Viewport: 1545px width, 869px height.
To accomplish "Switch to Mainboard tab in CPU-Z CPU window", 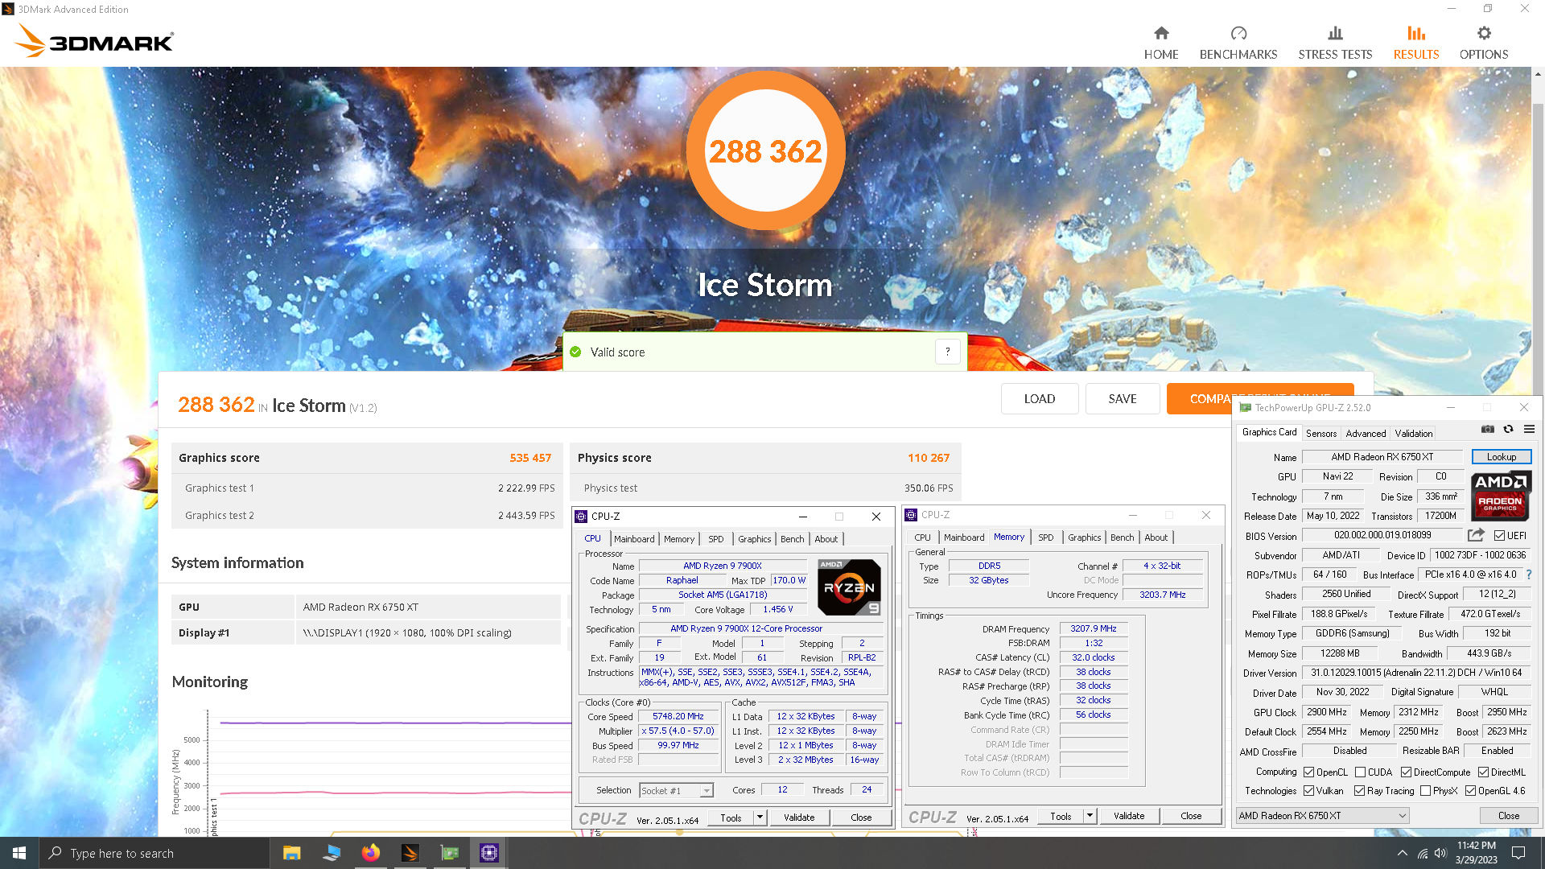I will [x=634, y=539].
